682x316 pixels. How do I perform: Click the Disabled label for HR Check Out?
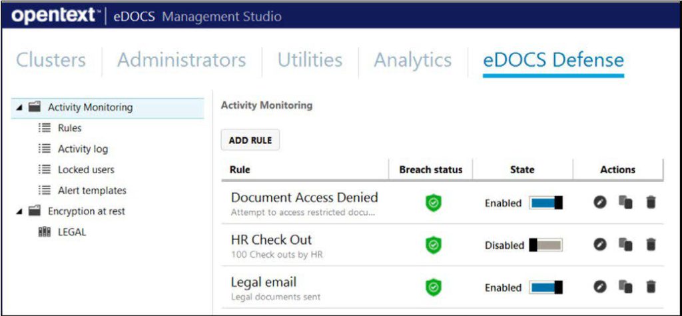[505, 245]
